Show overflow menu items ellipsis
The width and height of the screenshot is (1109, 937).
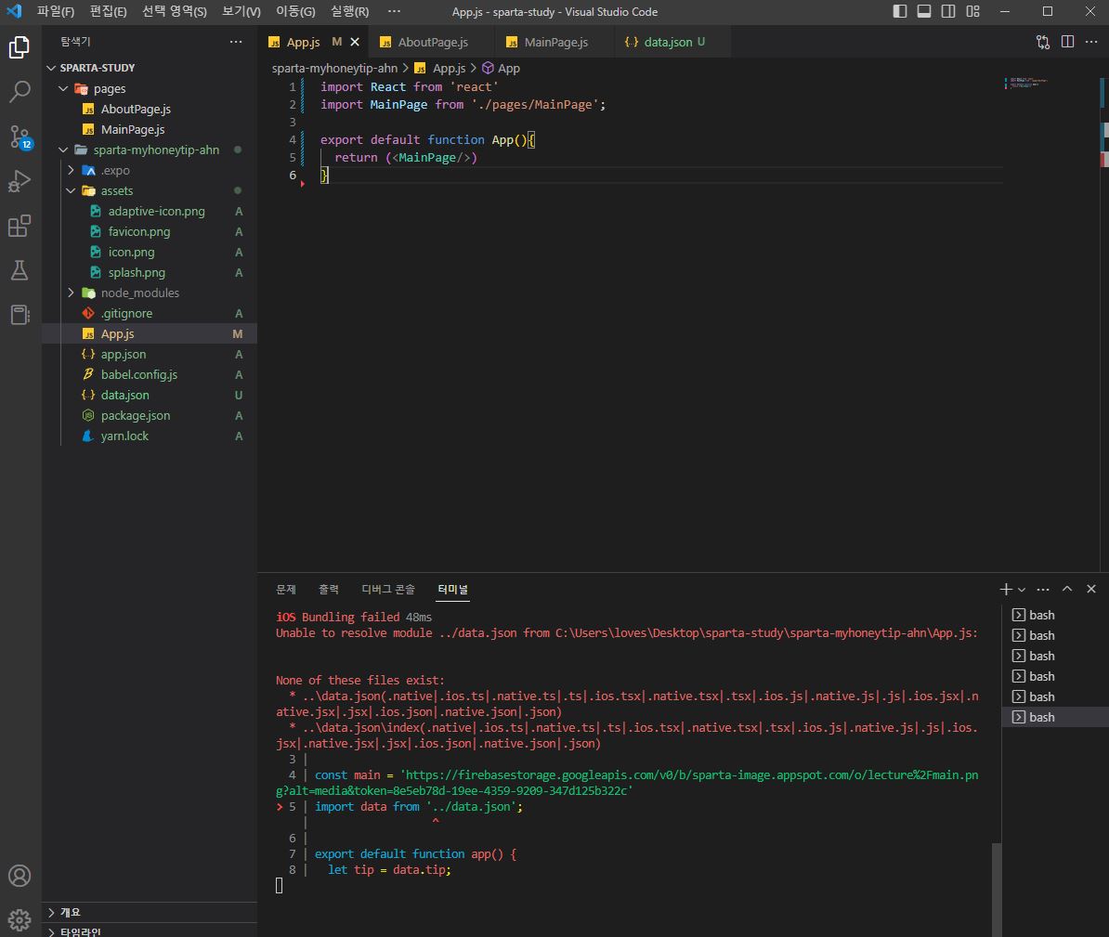(x=394, y=11)
